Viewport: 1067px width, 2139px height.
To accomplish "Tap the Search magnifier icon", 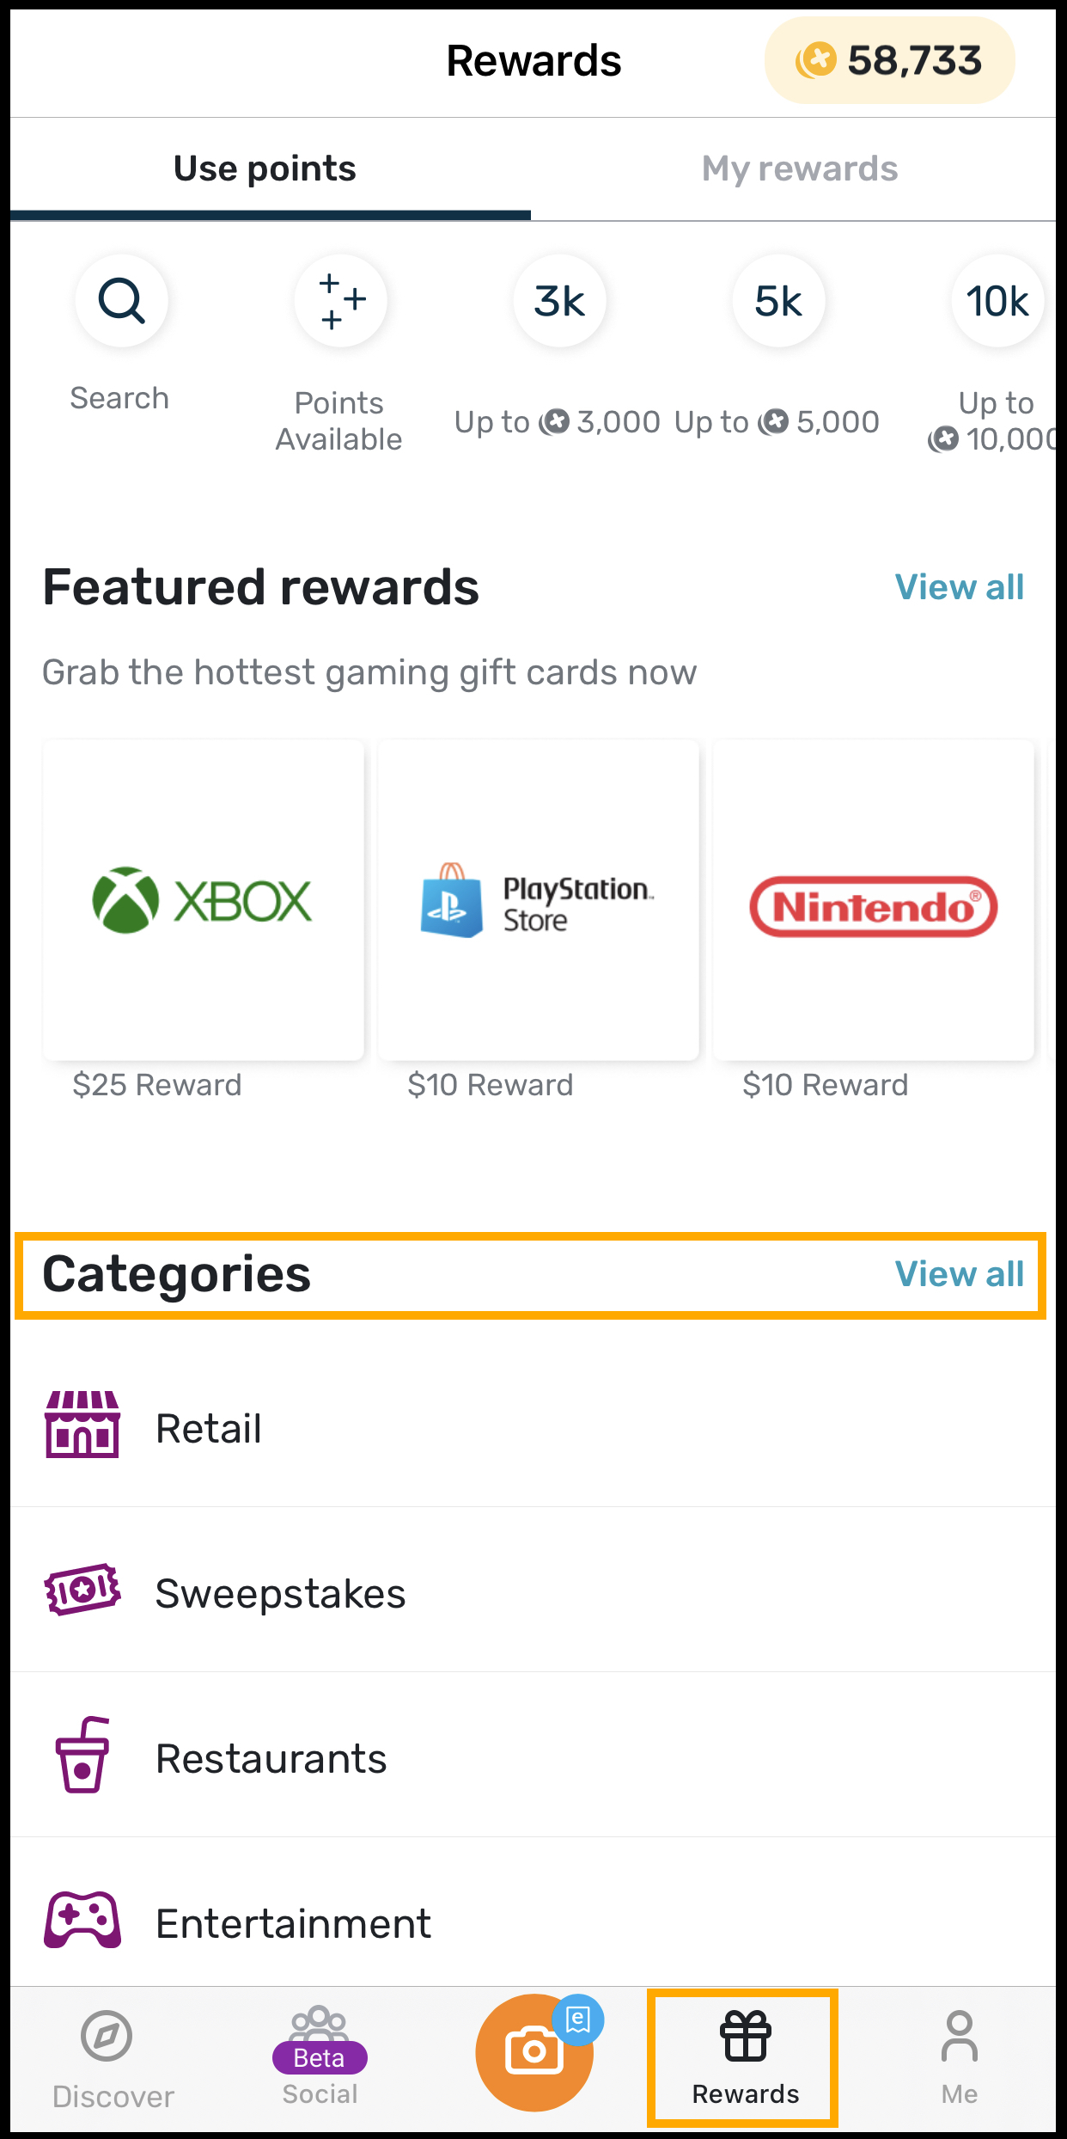I will pos(121,301).
